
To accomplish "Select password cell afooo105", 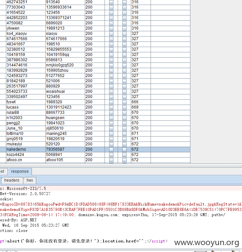I will click(x=65, y=160).
